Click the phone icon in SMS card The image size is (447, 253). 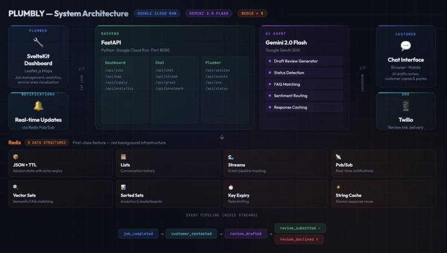coord(405,106)
